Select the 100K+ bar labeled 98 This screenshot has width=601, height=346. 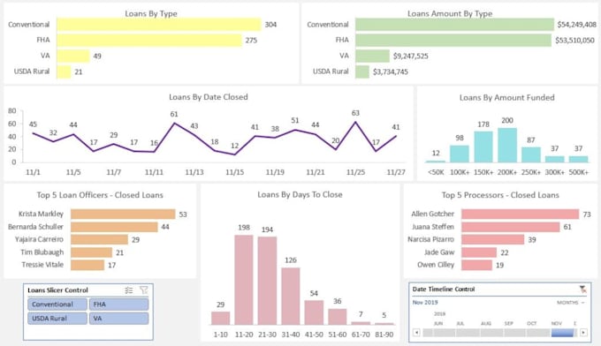pyautogui.click(x=460, y=154)
